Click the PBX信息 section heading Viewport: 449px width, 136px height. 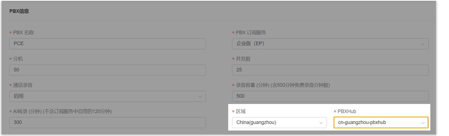click(19, 11)
